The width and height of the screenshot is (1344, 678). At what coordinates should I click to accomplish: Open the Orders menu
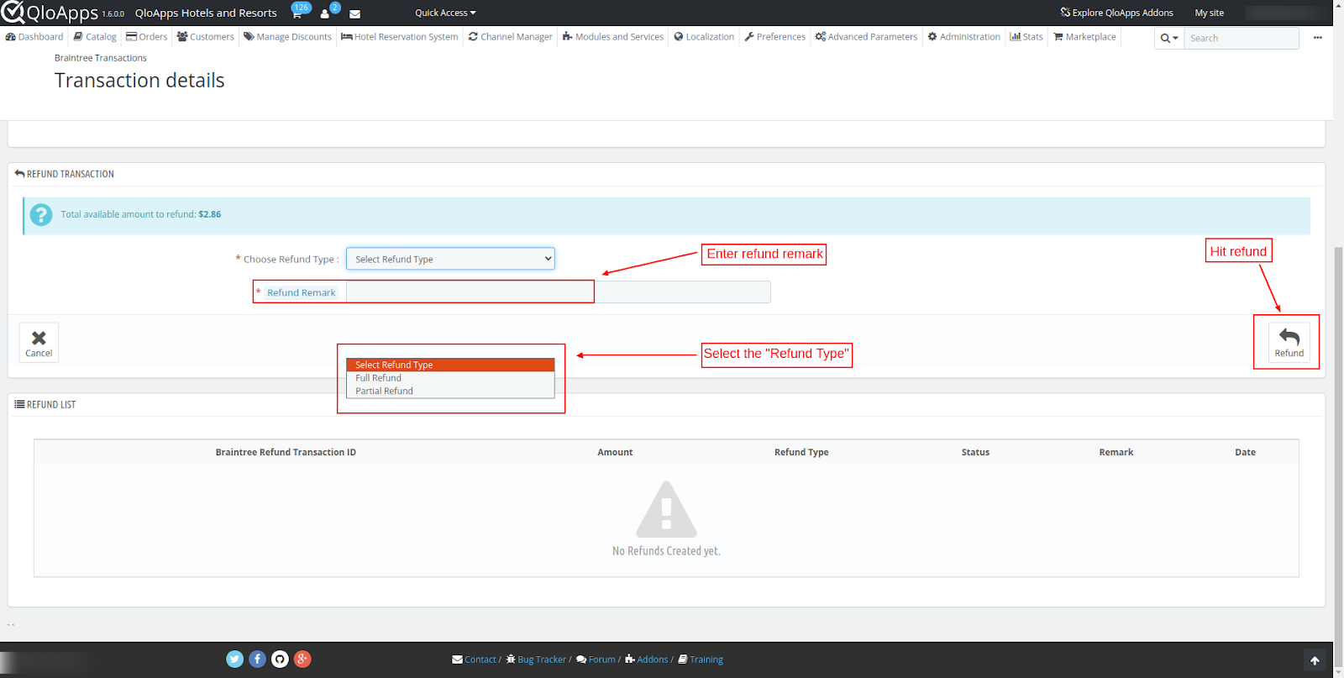coord(147,37)
